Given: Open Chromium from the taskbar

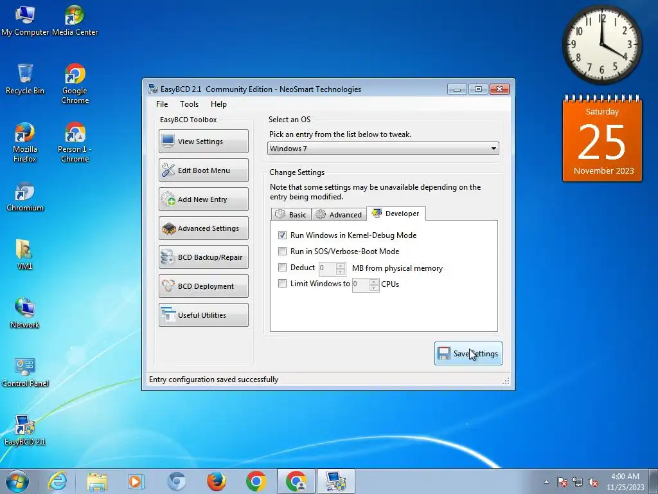Looking at the screenshot, I should (x=177, y=481).
